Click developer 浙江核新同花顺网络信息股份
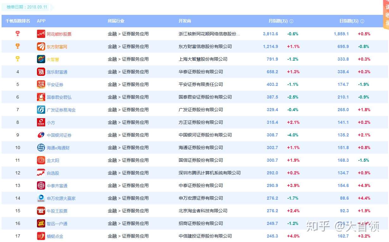The width and height of the screenshot is (389, 242). [x=209, y=34]
